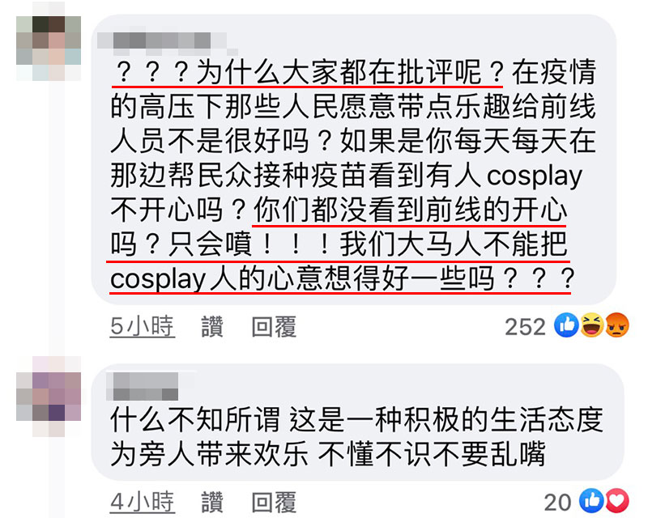
Task: View the 252 reactions count list
Action: [x=525, y=327]
